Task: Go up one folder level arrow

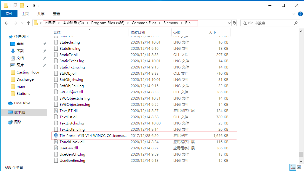Action: (x=28, y=23)
